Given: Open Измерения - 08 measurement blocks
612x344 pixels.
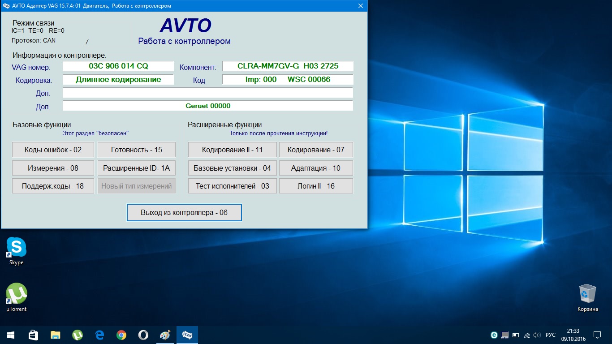Looking at the screenshot, I should click(x=53, y=168).
